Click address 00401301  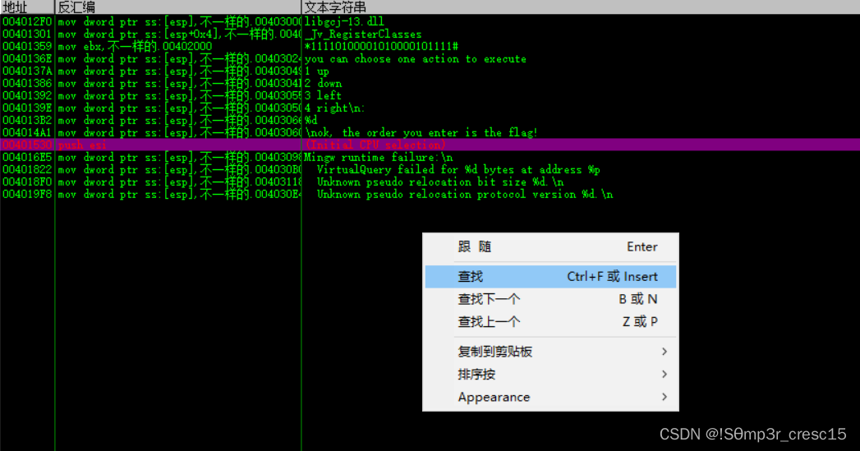click(27, 34)
